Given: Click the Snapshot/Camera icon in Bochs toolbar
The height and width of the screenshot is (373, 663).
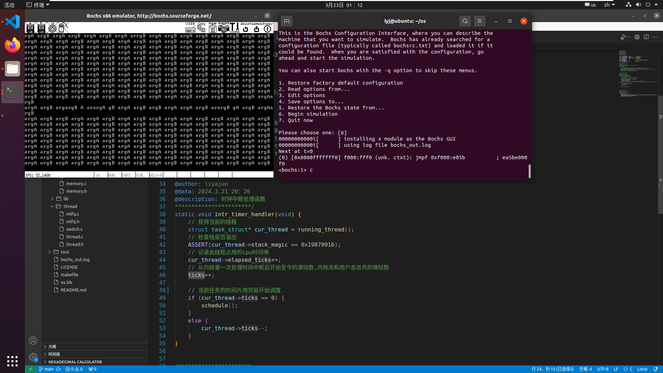Looking at the screenshot, I should [x=224, y=29].
